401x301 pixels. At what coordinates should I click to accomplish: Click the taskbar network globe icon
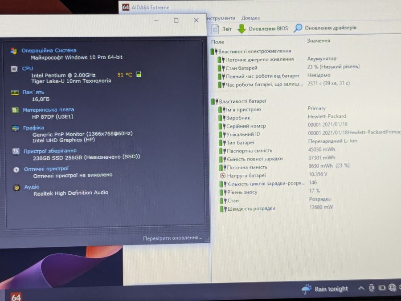pos(392,288)
